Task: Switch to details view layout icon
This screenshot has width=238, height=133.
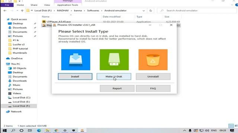Action: 231,126
